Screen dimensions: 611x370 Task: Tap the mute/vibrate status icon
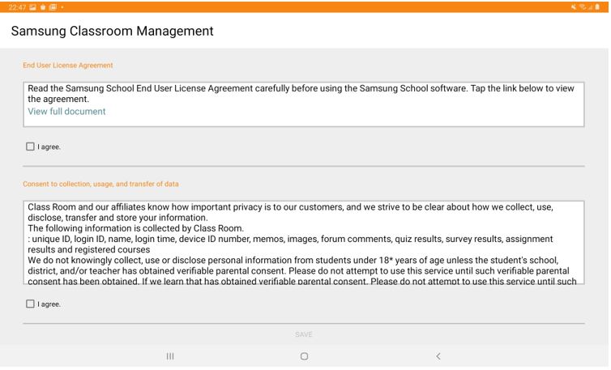pyautogui.click(x=573, y=6)
